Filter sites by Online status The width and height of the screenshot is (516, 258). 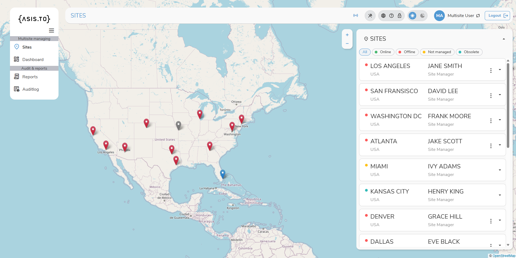(383, 52)
